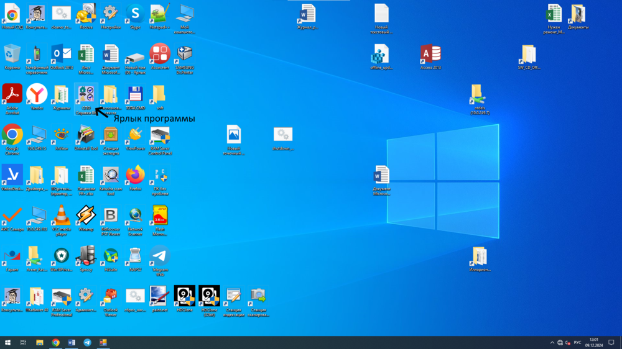The image size is (622, 349).
Task: Launch the АИС Самара shortcut
Action: point(12,219)
